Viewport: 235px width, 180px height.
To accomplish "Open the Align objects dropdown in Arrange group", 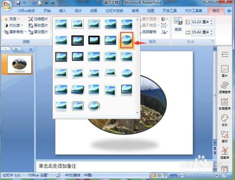I will [164, 19].
